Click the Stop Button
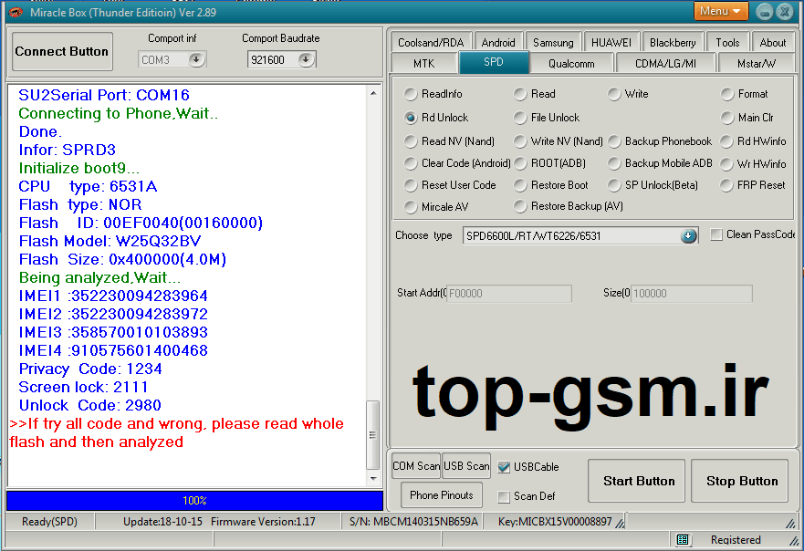The image size is (804, 551). [740, 481]
